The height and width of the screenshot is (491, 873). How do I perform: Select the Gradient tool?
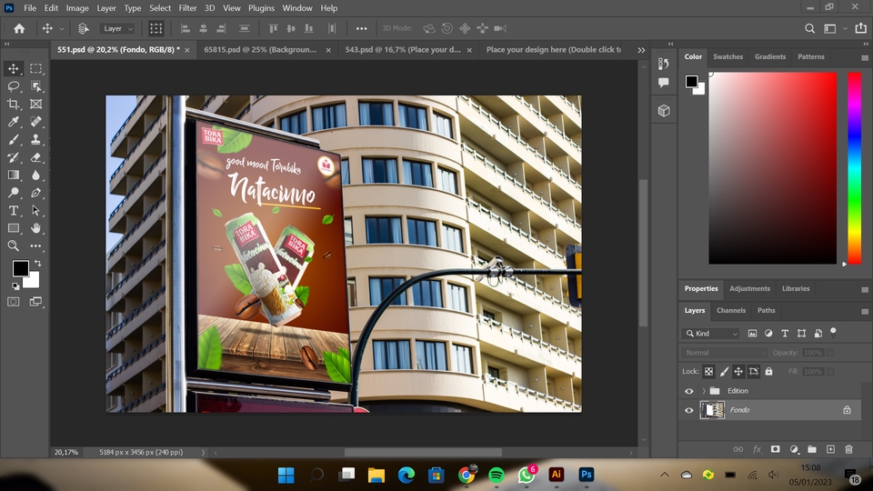coord(14,175)
